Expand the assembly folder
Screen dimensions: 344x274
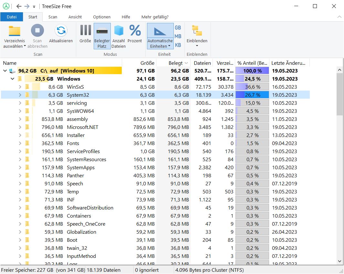click(20, 119)
